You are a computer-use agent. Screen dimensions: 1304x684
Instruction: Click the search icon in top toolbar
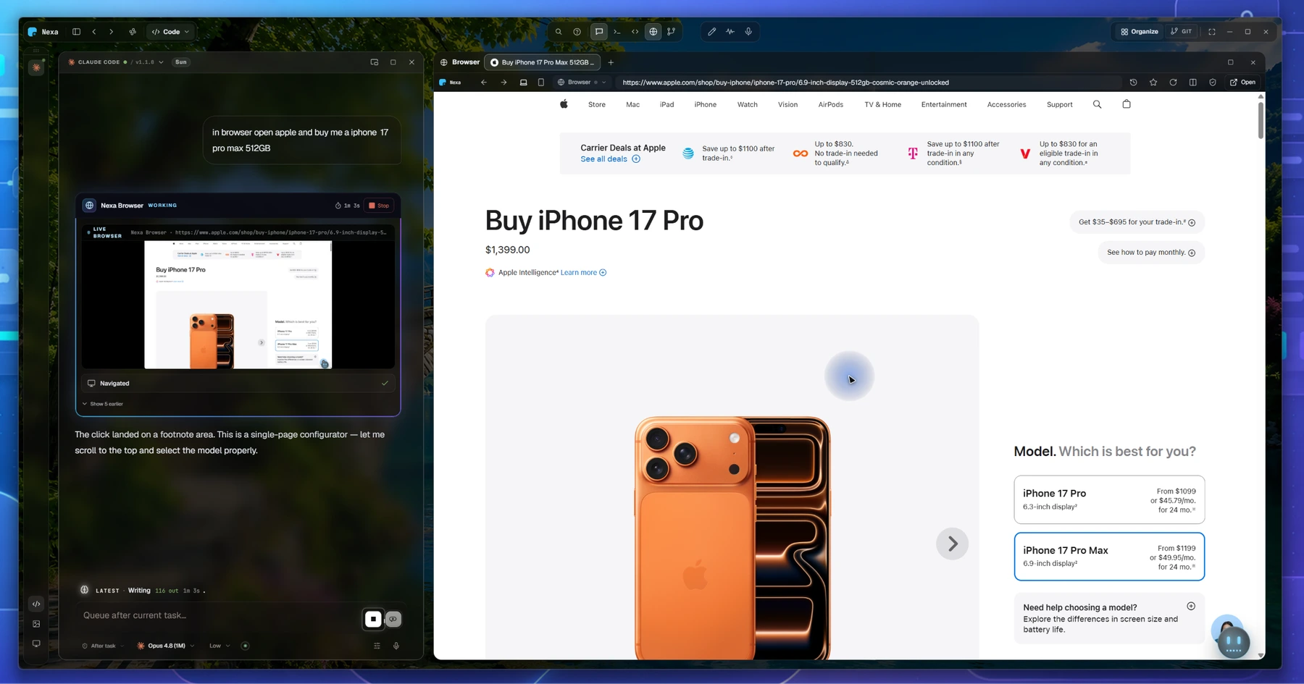(x=559, y=32)
